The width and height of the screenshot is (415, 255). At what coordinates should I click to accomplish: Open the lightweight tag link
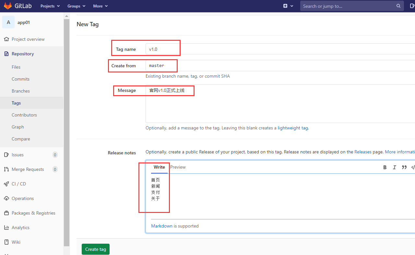click(293, 128)
